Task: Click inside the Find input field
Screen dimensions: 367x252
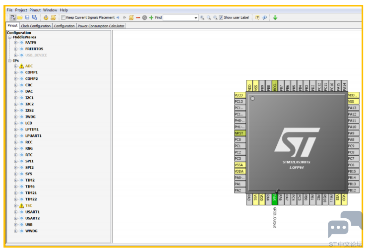Action: click(x=179, y=18)
